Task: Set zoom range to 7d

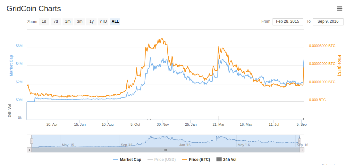Action: (x=56, y=22)
